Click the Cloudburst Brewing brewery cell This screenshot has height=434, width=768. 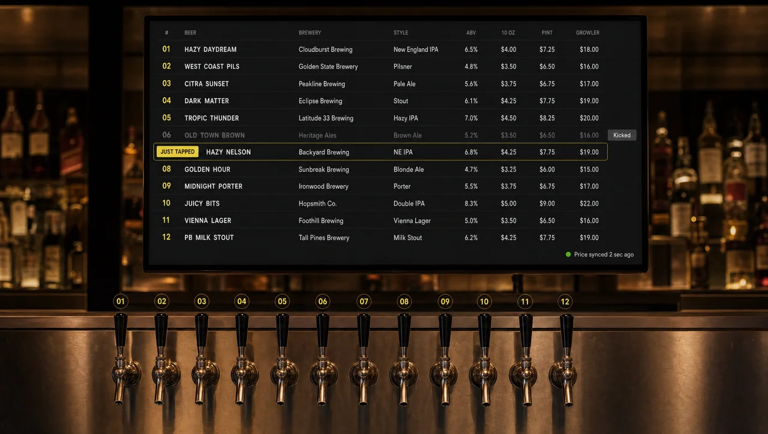pyautogui.click(x=326, y=50)
